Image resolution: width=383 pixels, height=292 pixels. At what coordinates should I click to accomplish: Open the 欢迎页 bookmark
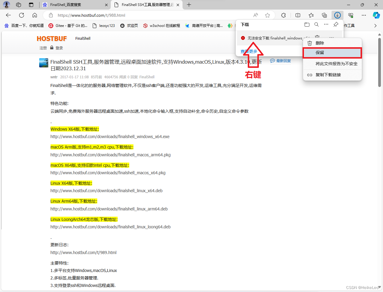129,26
